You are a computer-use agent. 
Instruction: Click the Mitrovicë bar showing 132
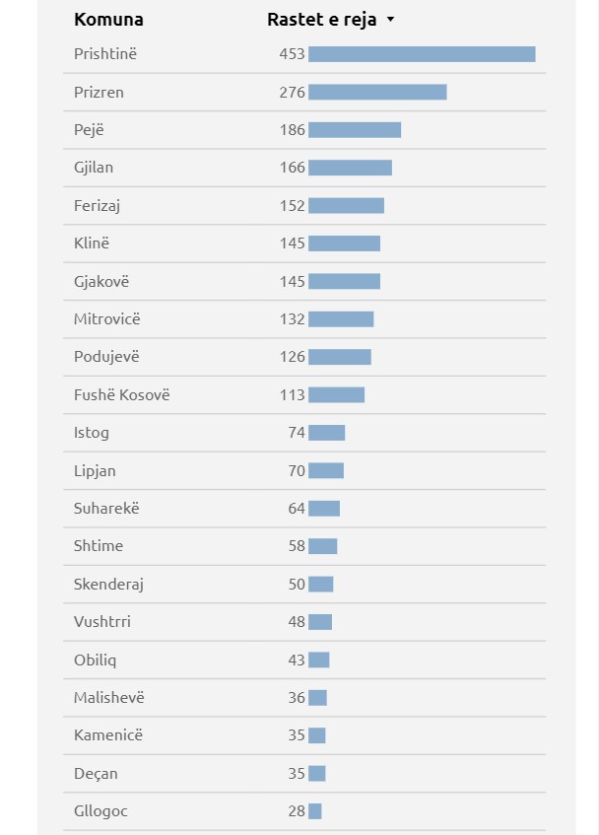(341, 319)
